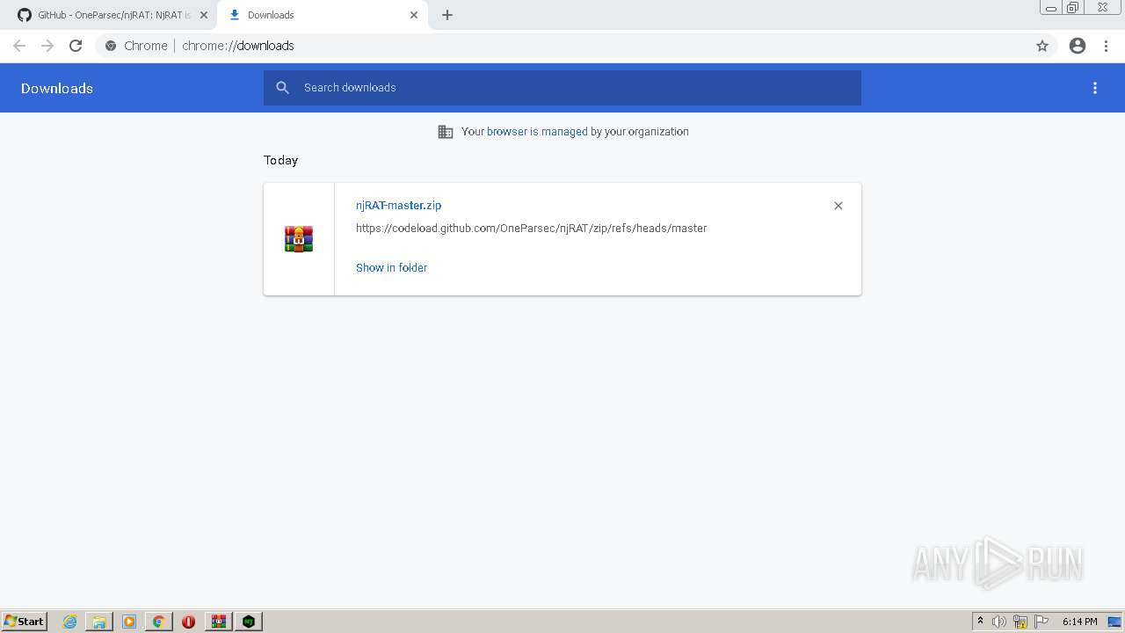Restore down the Chrome window
This screenshot has height=633, width=1125.
click(x=1073, y=8)
